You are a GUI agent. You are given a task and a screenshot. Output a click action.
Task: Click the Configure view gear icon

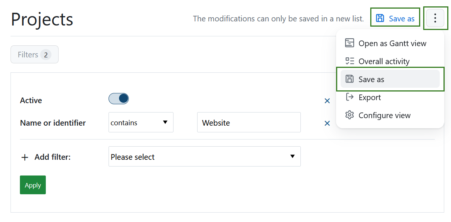tap(350, 115)
